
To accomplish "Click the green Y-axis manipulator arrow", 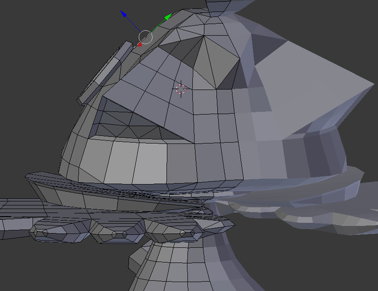I will pos(168,17).
